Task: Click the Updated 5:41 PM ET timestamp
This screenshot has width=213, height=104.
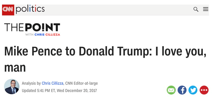Action: point(59,90)
